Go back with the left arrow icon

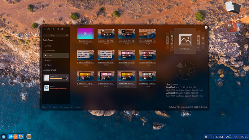point(44,29)
